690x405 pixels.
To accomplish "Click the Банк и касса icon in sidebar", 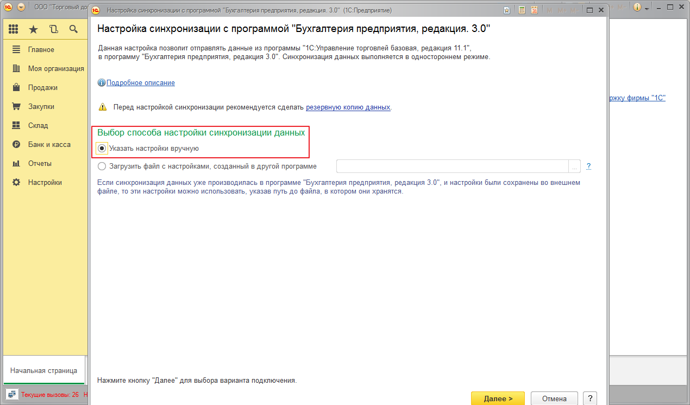I will (16, 144).
